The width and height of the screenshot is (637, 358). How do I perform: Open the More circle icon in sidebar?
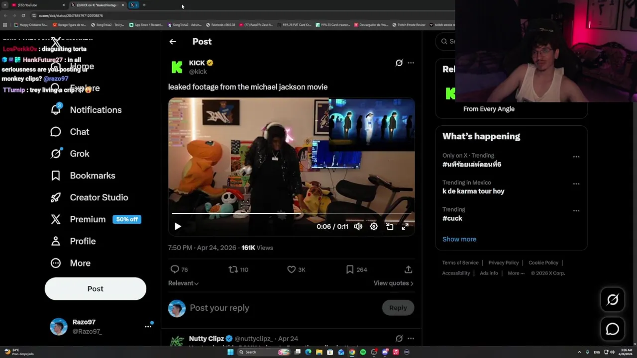coord(56,263)
